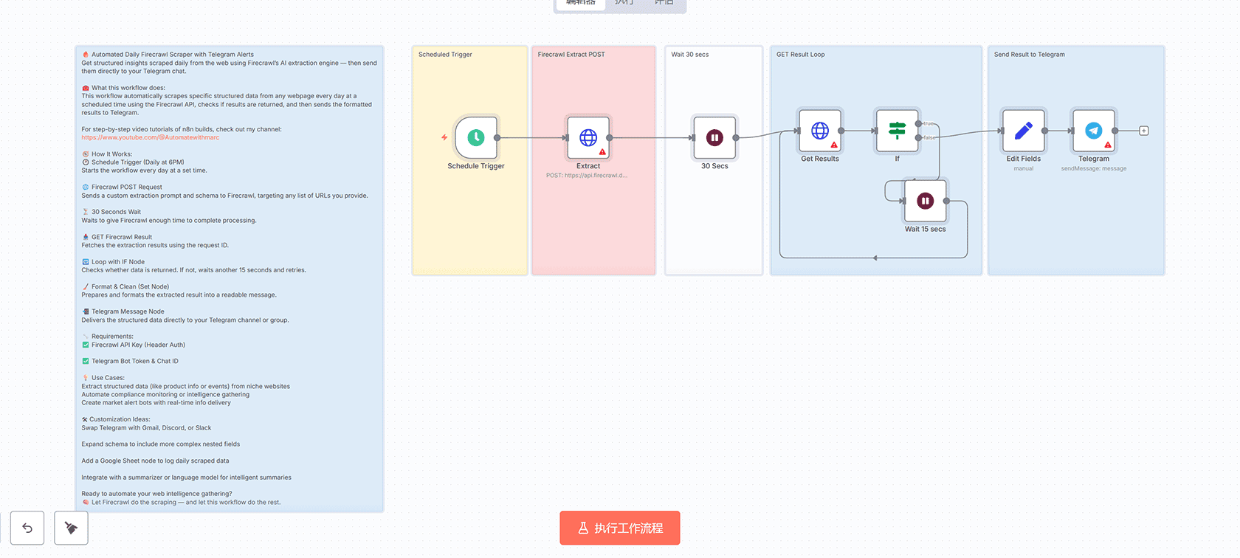Select the yellow Scheduled Trigger sticky note

[469, 221]
